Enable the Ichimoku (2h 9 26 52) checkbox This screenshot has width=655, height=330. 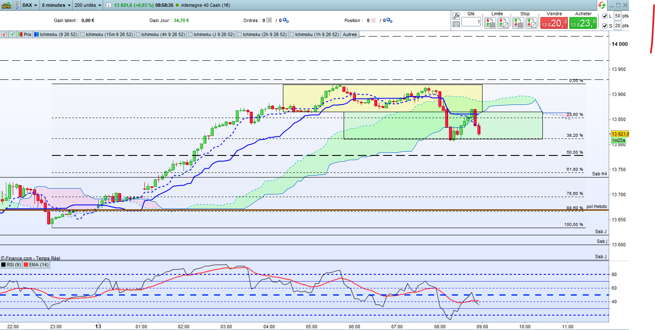coord(240,34)
